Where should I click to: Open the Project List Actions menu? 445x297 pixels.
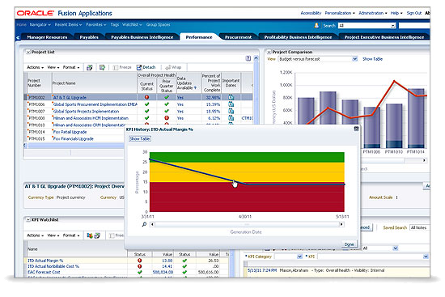tap(35, 68)
